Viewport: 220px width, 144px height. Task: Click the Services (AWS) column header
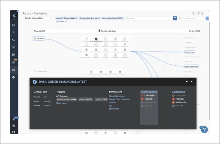click(x=195, y=31)
